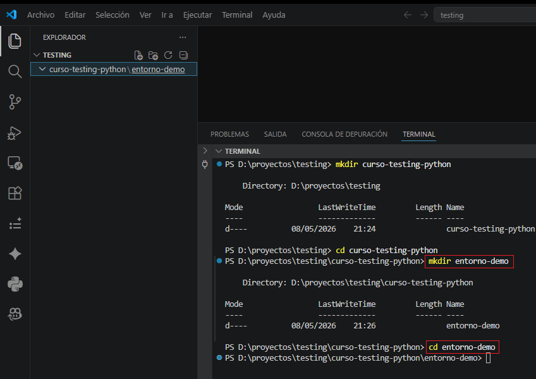The width and height of the screenshot is (536, 379).
Task: Open the Archivo menu
Action: tap(40, 15)
